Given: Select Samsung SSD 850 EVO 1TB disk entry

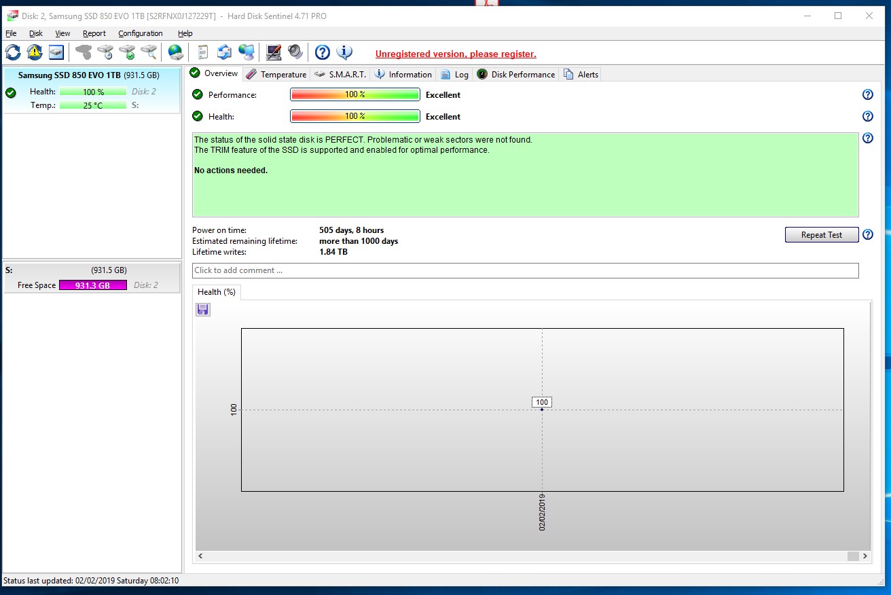Looking at the screenshot, I should click(x=91, y=90).
